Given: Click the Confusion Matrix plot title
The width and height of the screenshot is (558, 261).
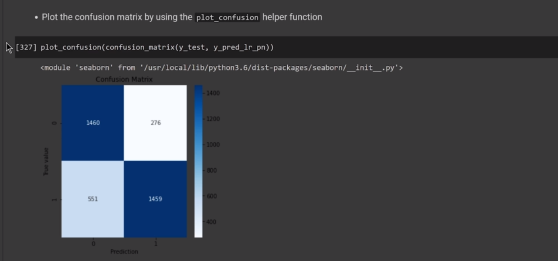Looking at the screenshot, I should point(124,80).
